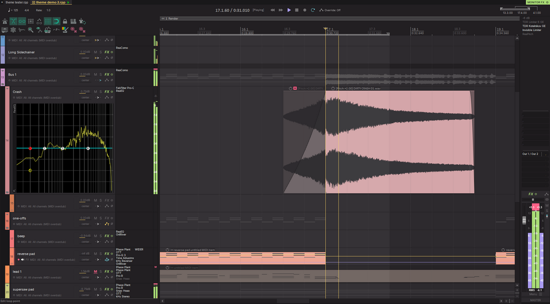
Task: Select theme demo 2.rpp project tab
Action: click(50, 2)
